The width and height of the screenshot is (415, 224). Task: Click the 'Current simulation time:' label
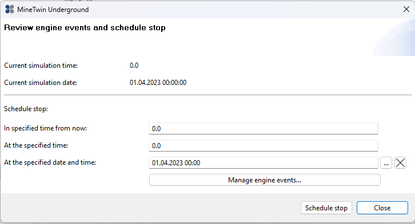click(41, 66)
